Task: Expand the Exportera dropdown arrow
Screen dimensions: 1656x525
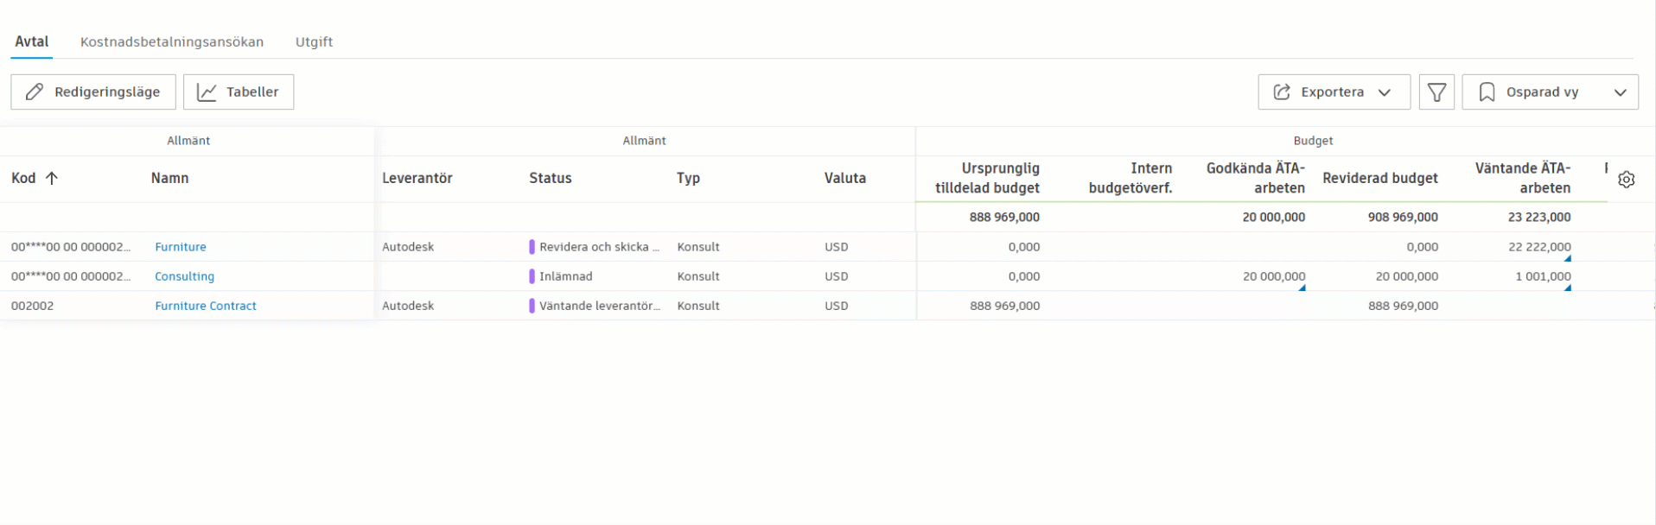Action: tap(1385, 92)
